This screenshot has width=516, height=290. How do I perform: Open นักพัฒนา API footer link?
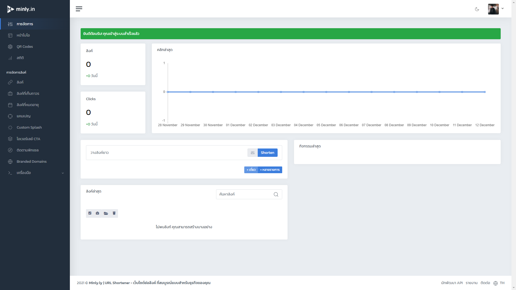tap(451, 283)
